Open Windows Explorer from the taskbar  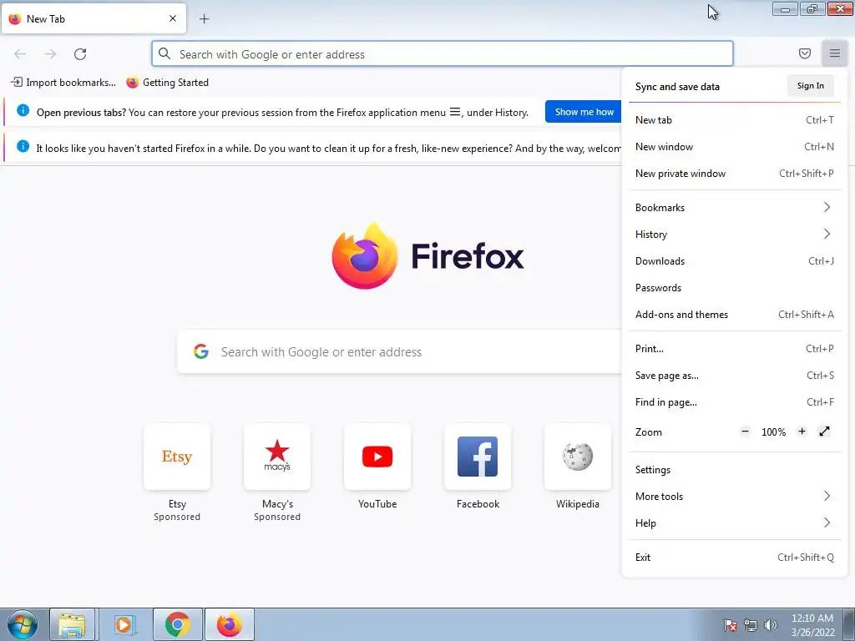point(72,624)
